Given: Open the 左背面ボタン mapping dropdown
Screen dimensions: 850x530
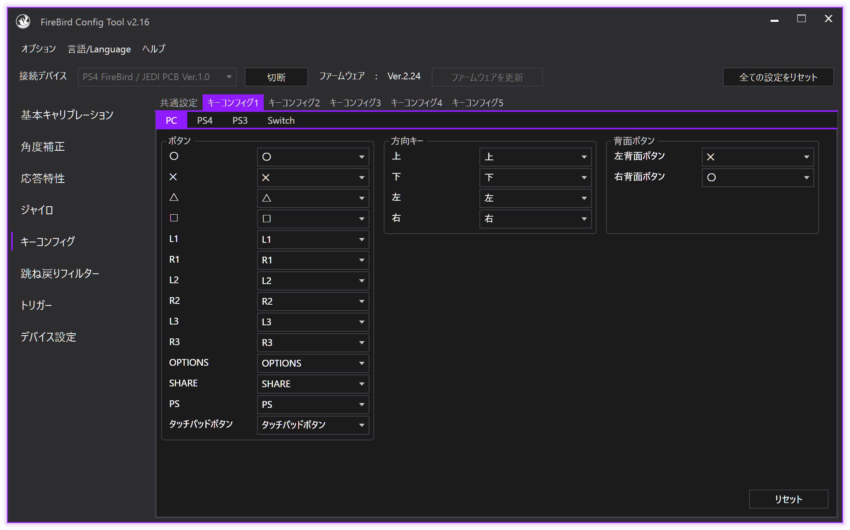Looking at the screenshot, I should pos(757,157).
